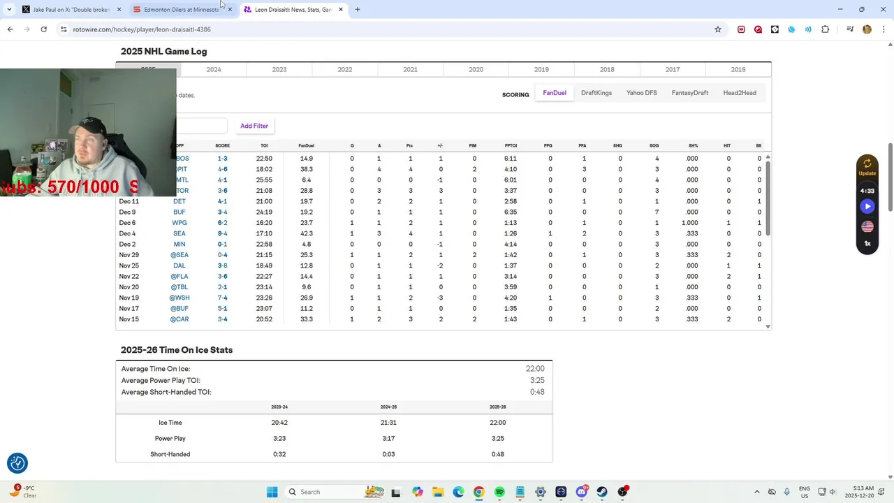Screen dimensions: 894x503
Task: Open the weather widget showing -9°C
Action: click(23, 492)
